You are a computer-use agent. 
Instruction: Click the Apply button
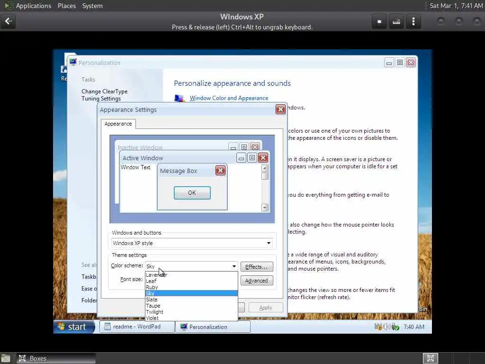266,307
